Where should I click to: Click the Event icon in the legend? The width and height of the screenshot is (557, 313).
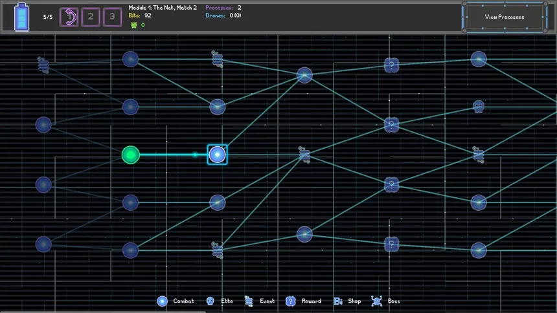click(x=249, y=301)
